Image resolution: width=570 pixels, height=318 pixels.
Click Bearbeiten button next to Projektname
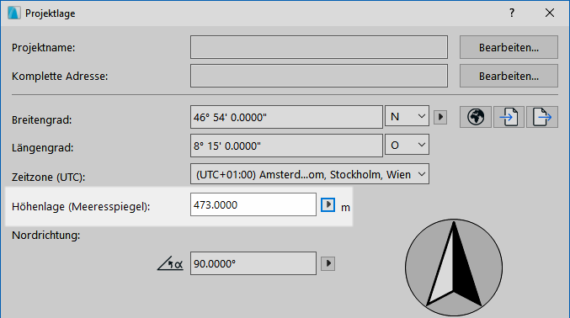pyautogui.click(x=509, y=47)
